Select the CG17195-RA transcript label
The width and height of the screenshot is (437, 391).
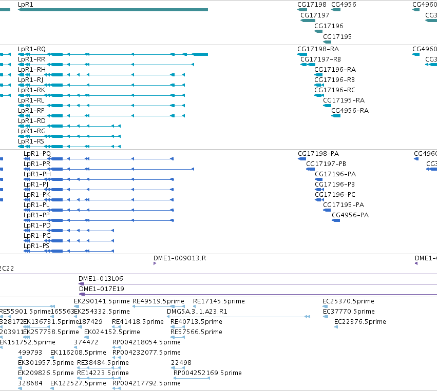[344, 100]
